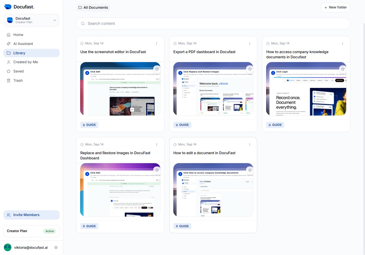Click GUIDE tag on How to edit card
365x255 pixels.
click(x=182, y=226)
